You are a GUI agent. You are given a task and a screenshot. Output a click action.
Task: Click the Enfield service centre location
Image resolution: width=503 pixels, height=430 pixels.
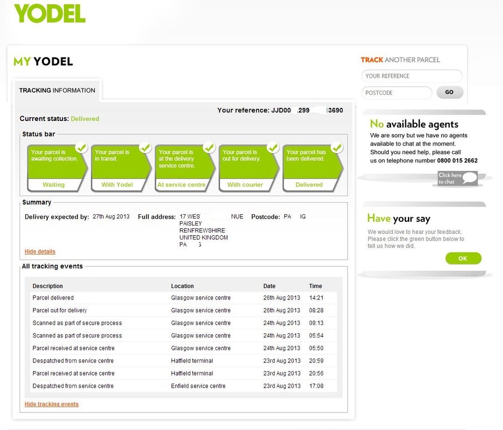pos(198,386)
